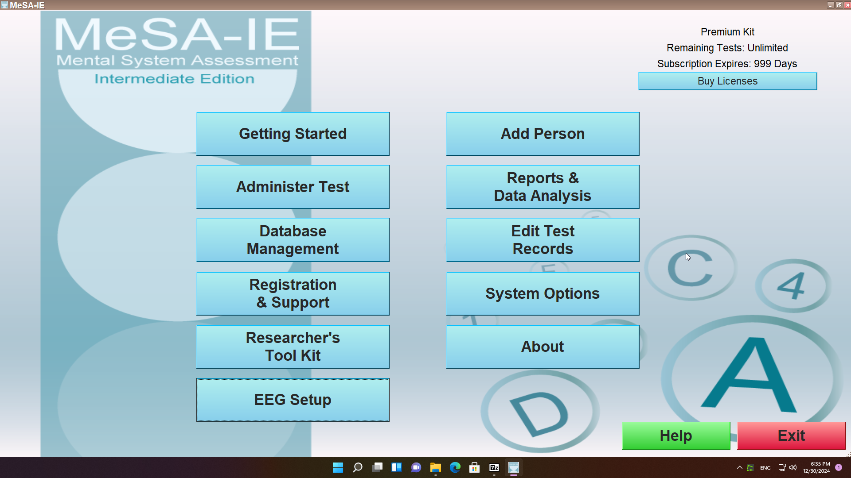Click the Administer Test button
Viewport: 851px width, 478px height.
[x=293, y=187]
